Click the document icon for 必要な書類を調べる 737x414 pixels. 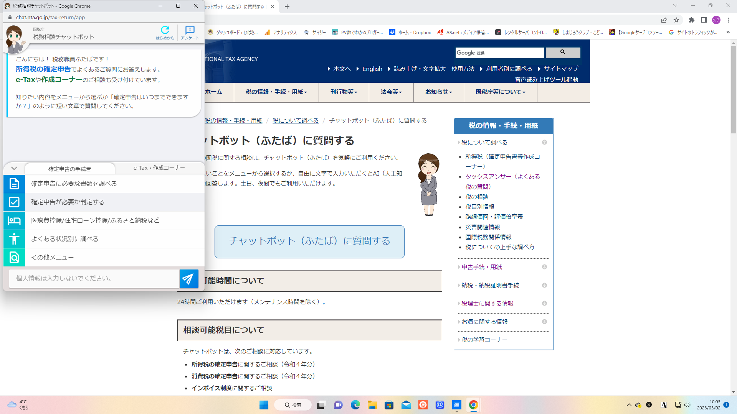tap(14, 184)
